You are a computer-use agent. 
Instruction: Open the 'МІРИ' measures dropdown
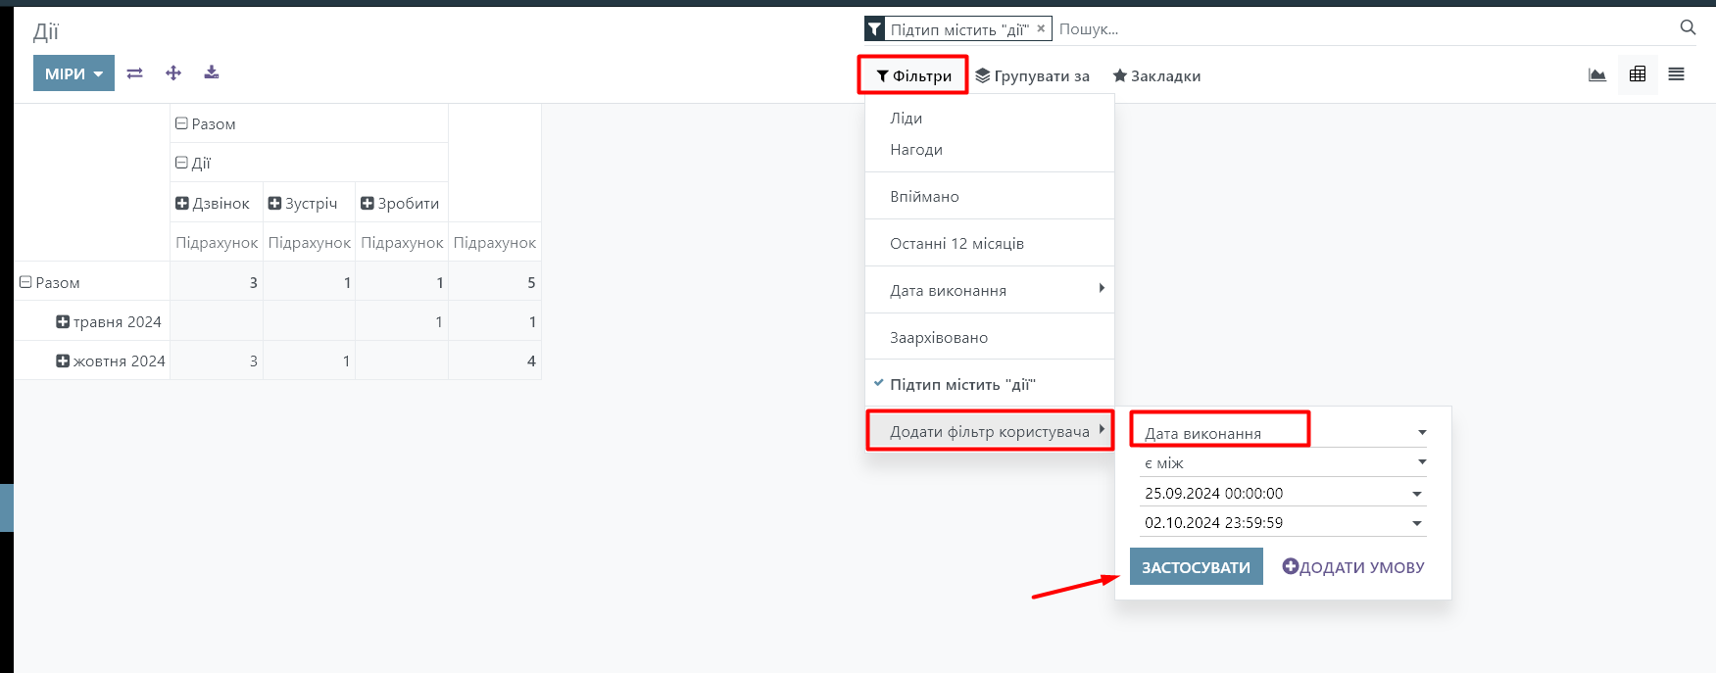pyautogui.click(x=74, y=73)
